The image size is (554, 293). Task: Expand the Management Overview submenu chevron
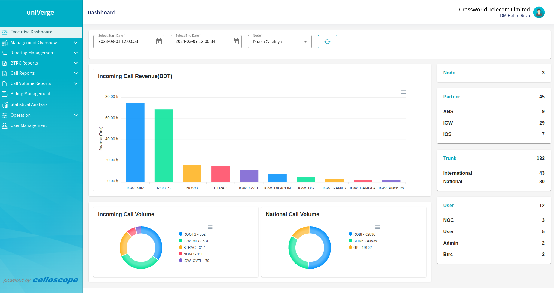pos(76,43)
